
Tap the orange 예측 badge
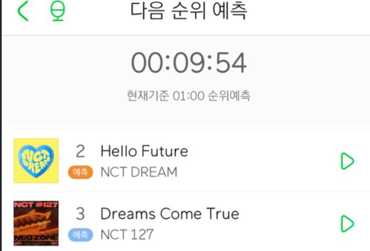coord(80,172)
